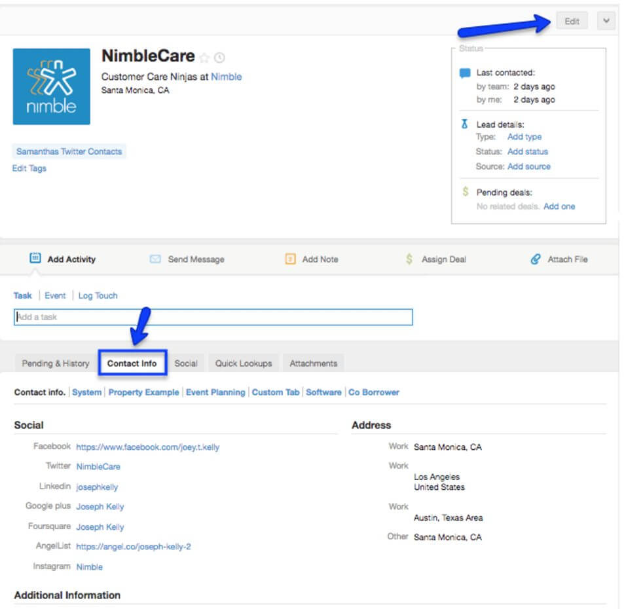Click the Assign Deal dollar icon
Viewport: 626px width, 609px height.
(x=409, y=259)
